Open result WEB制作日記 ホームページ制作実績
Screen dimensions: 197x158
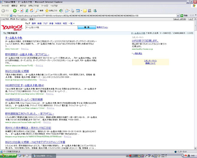click(24, 100)
